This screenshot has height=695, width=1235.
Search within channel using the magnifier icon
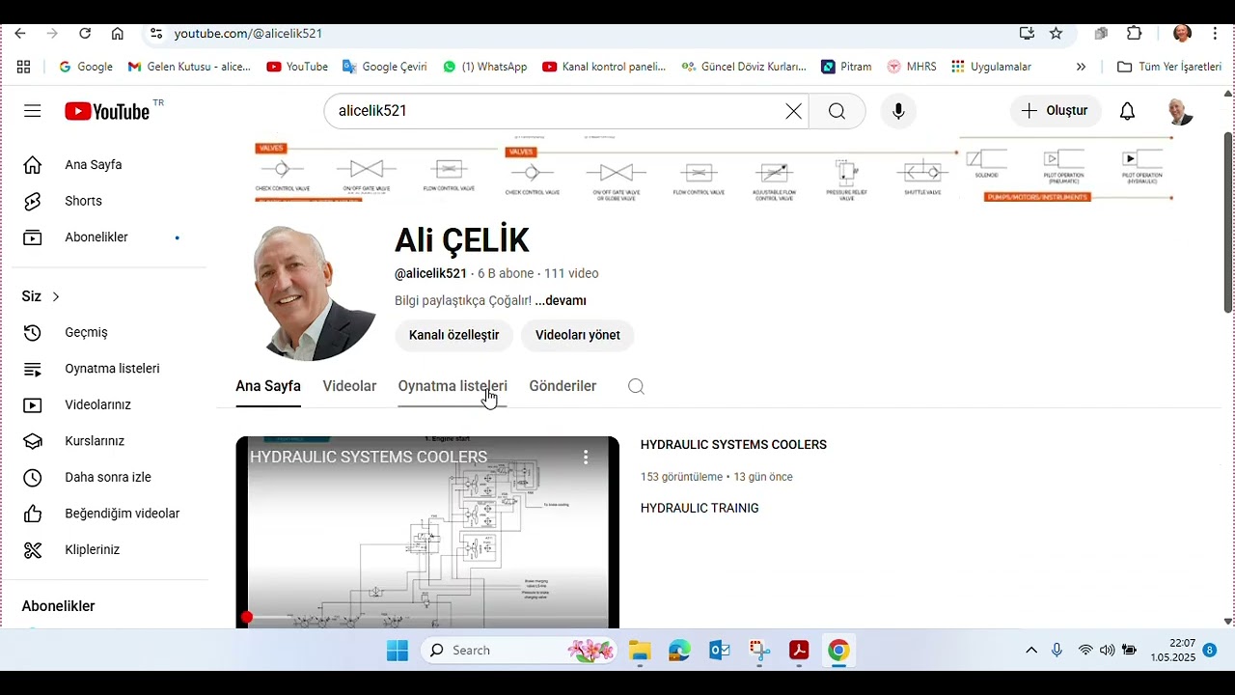pos(636,386)
